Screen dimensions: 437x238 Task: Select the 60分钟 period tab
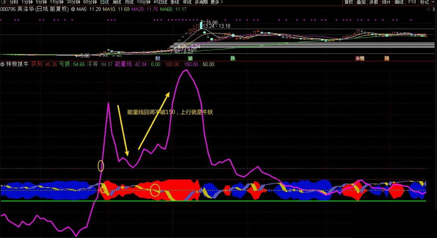click(90, 2)
